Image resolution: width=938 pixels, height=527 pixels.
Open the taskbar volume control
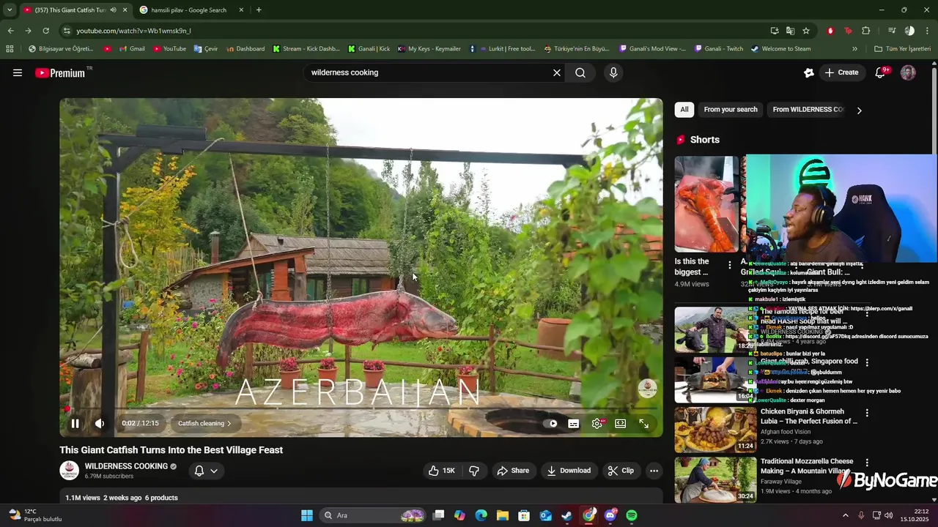(889, 515)
